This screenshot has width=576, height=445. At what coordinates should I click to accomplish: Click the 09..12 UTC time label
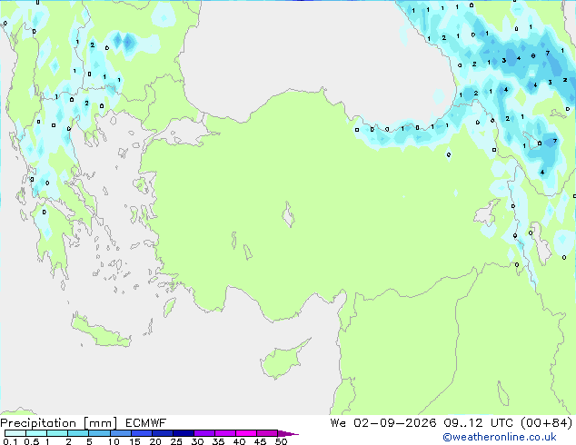[x=479, y=423]
